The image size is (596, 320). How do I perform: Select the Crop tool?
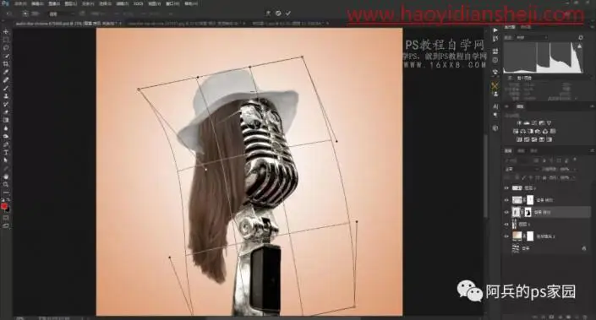[6, 64]
